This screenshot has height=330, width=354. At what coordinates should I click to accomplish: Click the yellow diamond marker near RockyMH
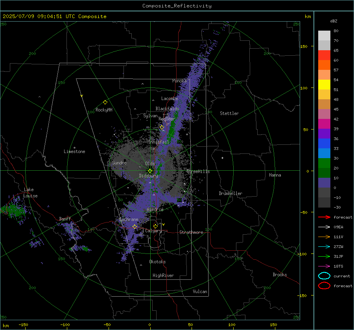[105, 102]
